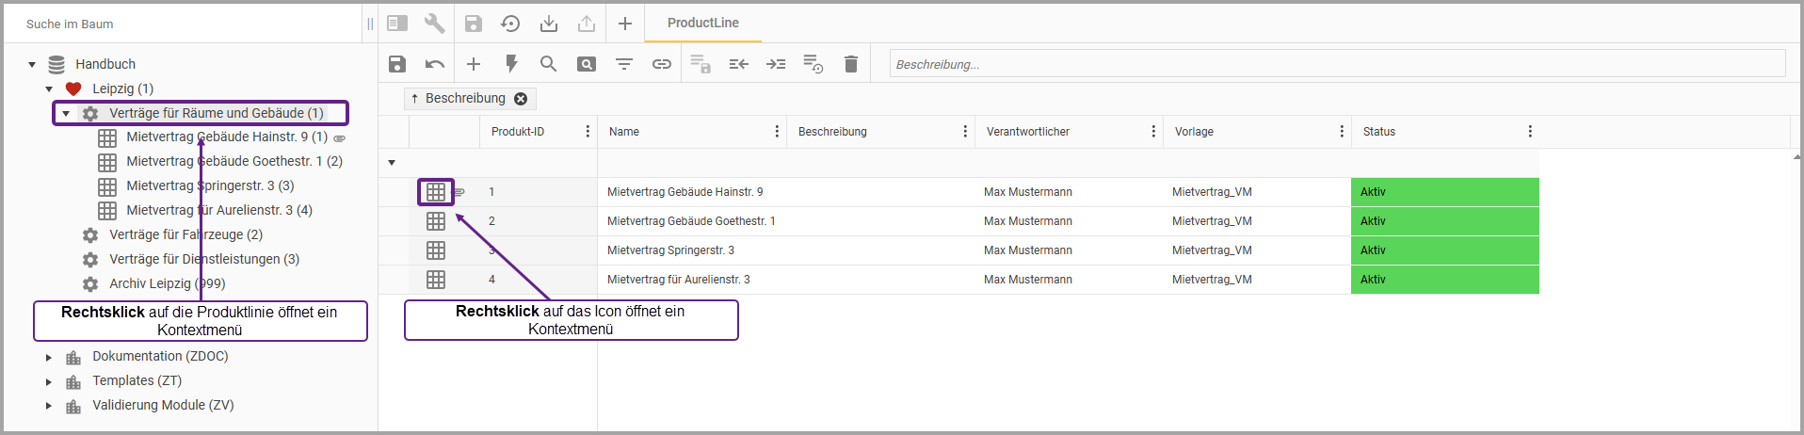Screen dimensions: 1804x435
Task: Click the restore history icon in top toolbar
Action: [510, 24]
